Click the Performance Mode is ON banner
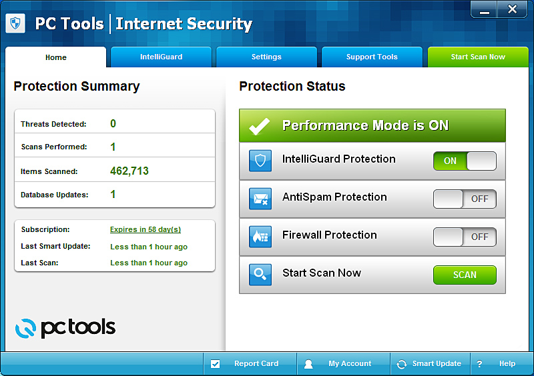The width and height of the screenshot is (534, 376). [x=372, y=125]
